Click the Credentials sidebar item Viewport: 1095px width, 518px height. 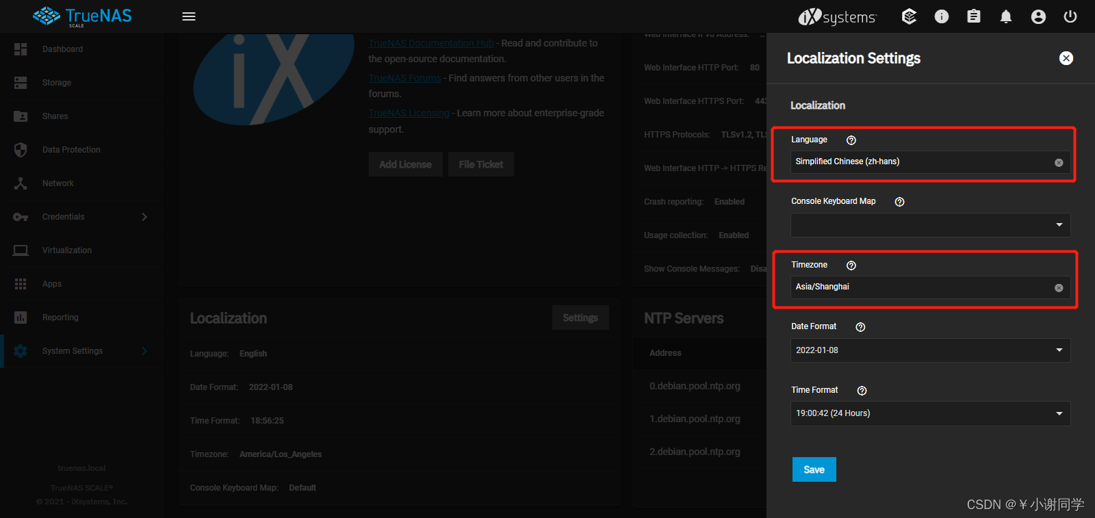(82, 217)
